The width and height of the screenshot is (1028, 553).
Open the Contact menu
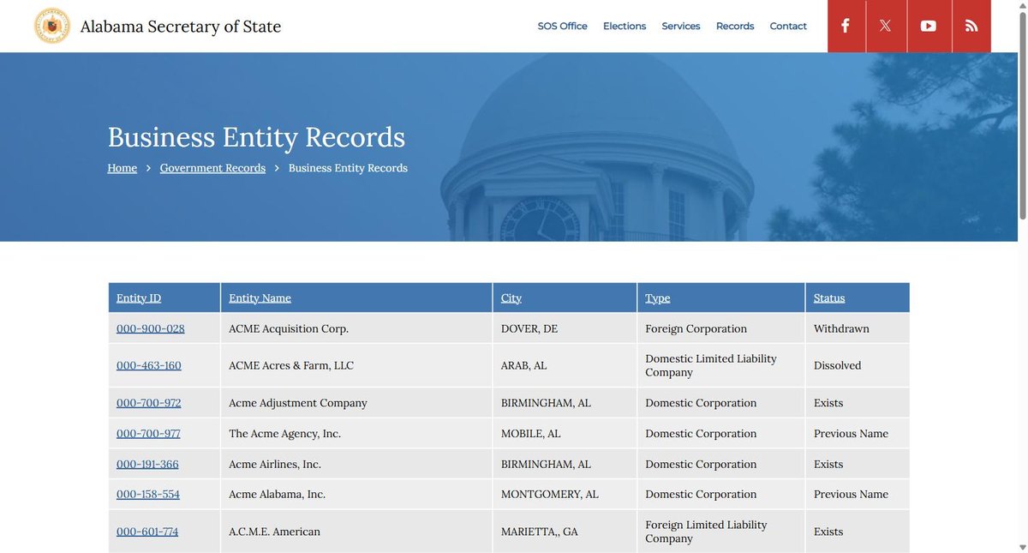click(788, 26)
